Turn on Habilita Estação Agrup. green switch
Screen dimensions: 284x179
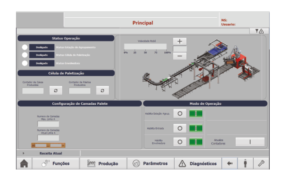pyautogui.click(x=196, y=113)
